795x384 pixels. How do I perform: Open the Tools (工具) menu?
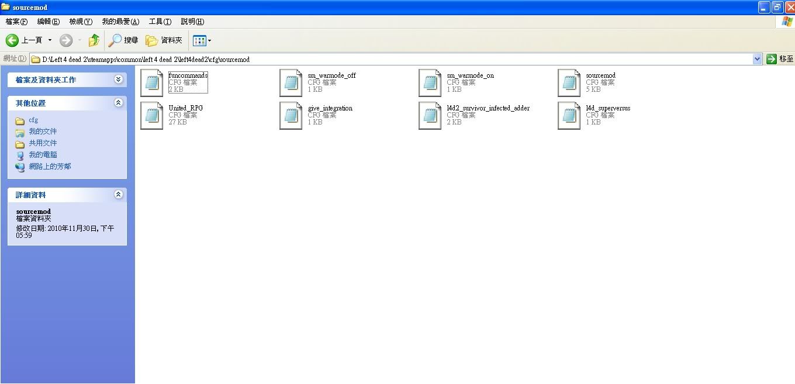[x=160, y=22]
